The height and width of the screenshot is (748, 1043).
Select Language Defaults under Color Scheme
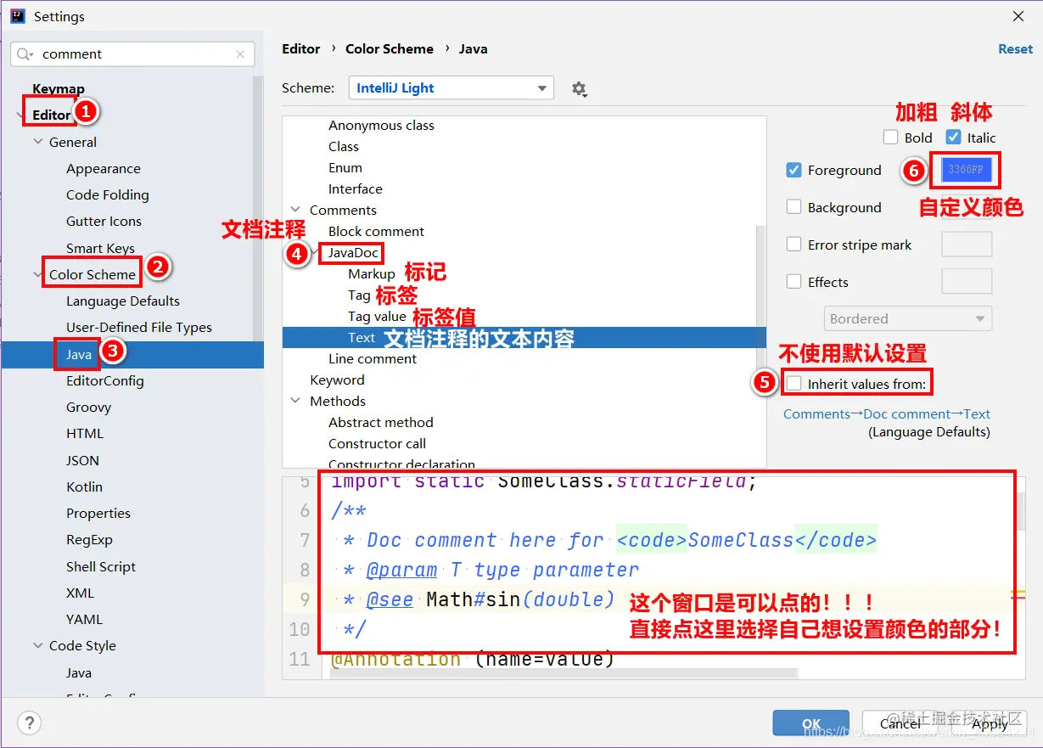(123, 301)
